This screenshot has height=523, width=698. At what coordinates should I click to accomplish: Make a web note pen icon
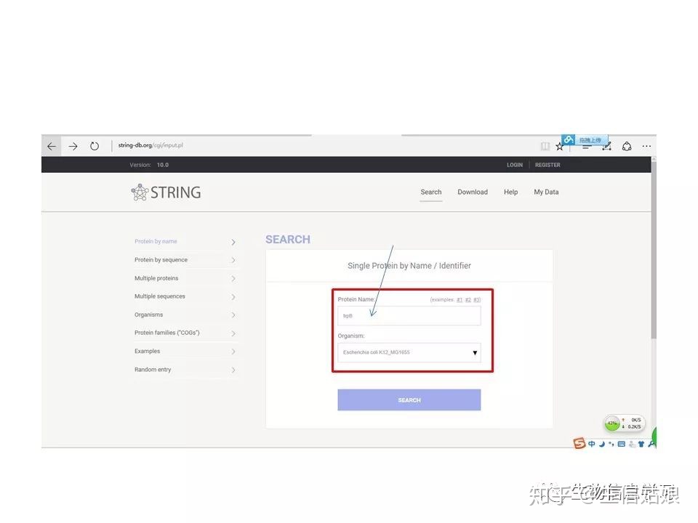606,146
